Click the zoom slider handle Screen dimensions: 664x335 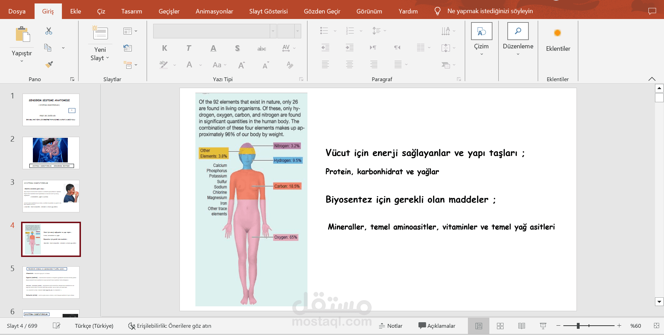pyautogui.click(x=578, y=326)
